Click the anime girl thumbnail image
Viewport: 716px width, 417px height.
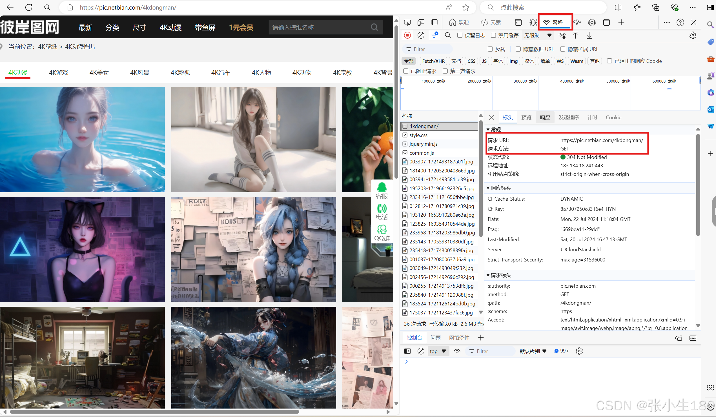tap(82, 139)
